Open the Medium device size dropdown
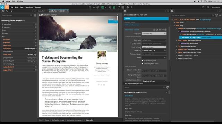The height and width of the screenshot is (124, 222). [45, 15]
